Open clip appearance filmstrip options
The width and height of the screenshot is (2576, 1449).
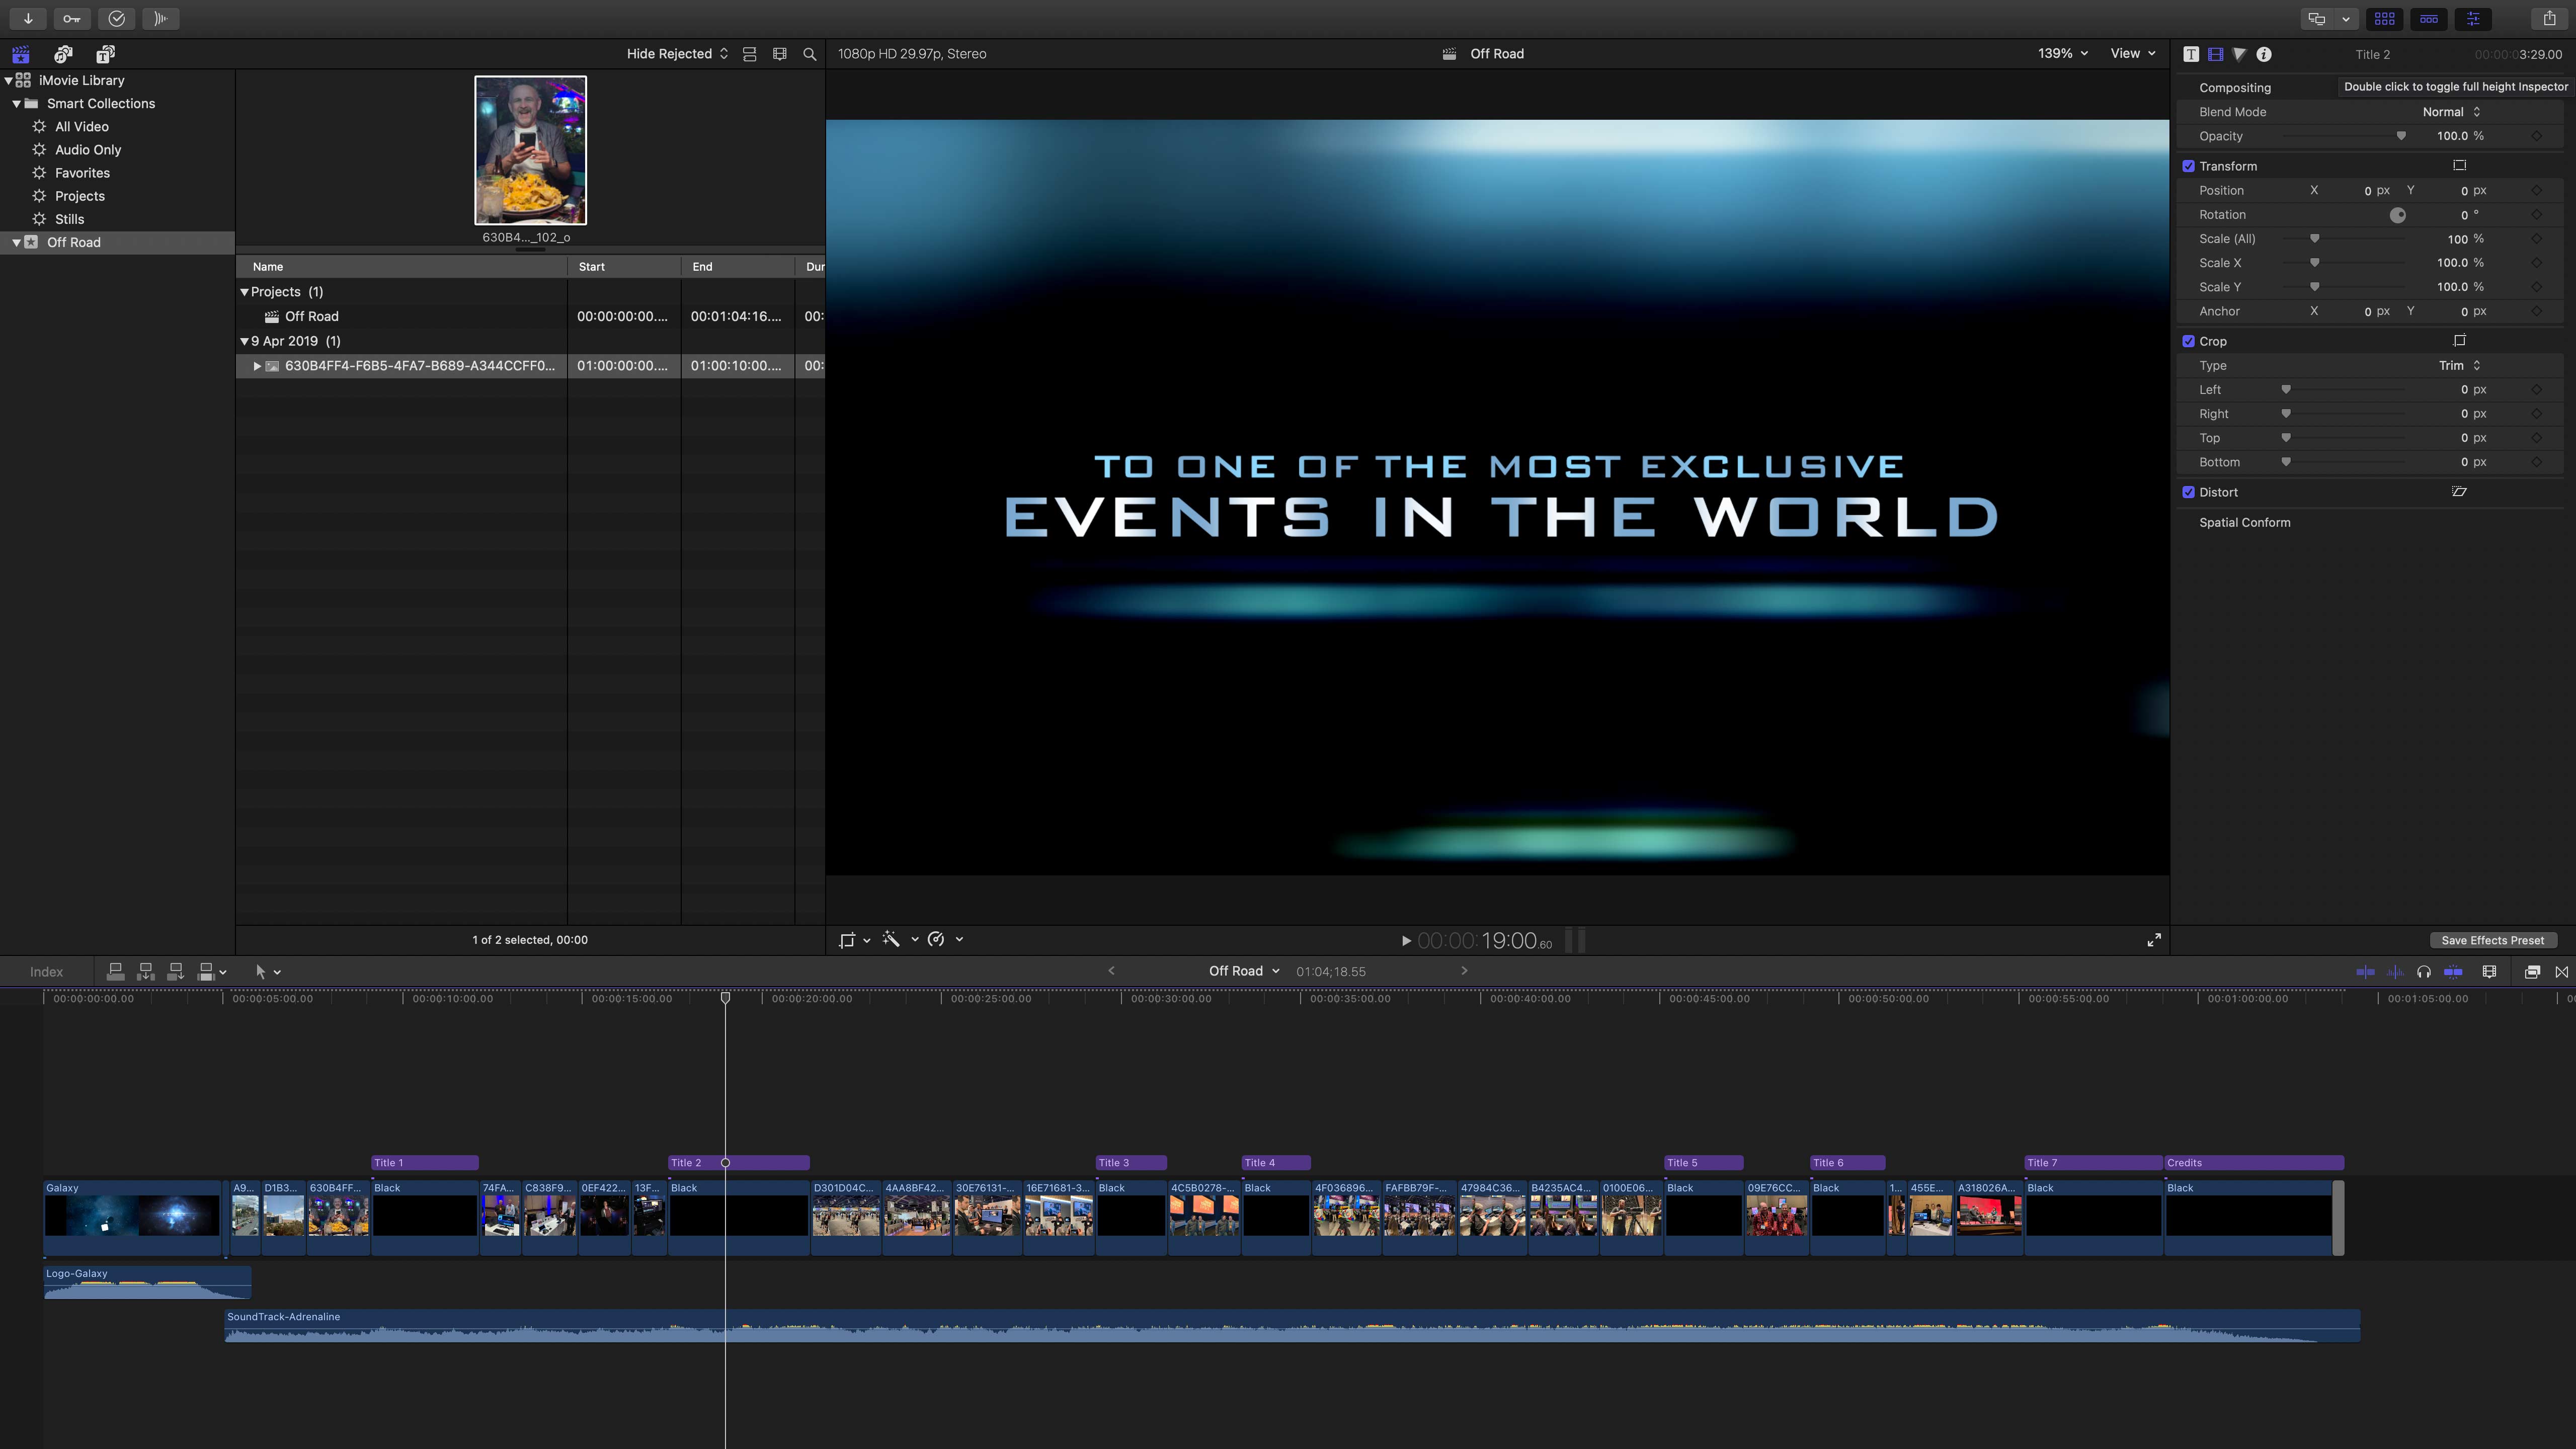click(780, 54)
